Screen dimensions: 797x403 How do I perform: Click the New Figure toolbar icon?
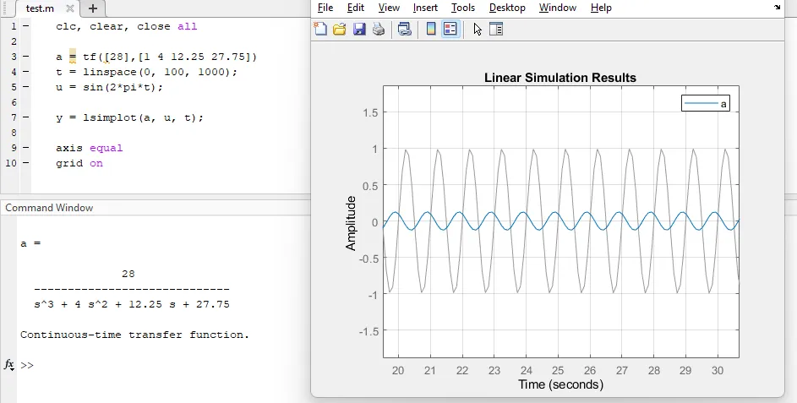tap(320, 30)
